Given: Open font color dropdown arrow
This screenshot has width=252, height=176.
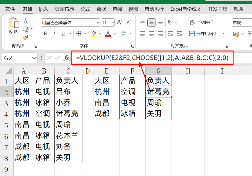Looking at the screenshot, I should coord(114,34).
